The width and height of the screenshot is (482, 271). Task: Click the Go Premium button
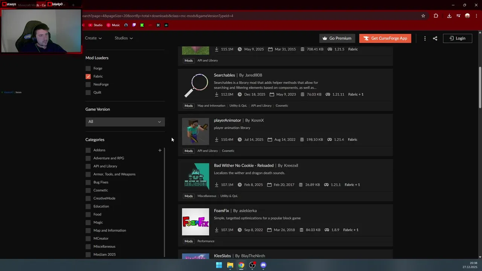coord(337,38)
